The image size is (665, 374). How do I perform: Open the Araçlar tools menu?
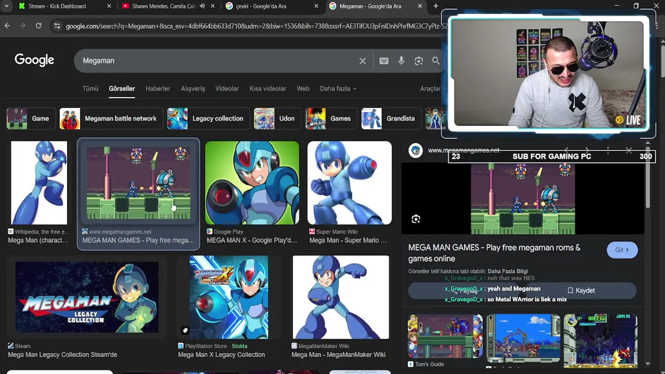coord(431,89)
